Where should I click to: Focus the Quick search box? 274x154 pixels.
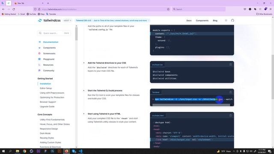click(54, 33)
